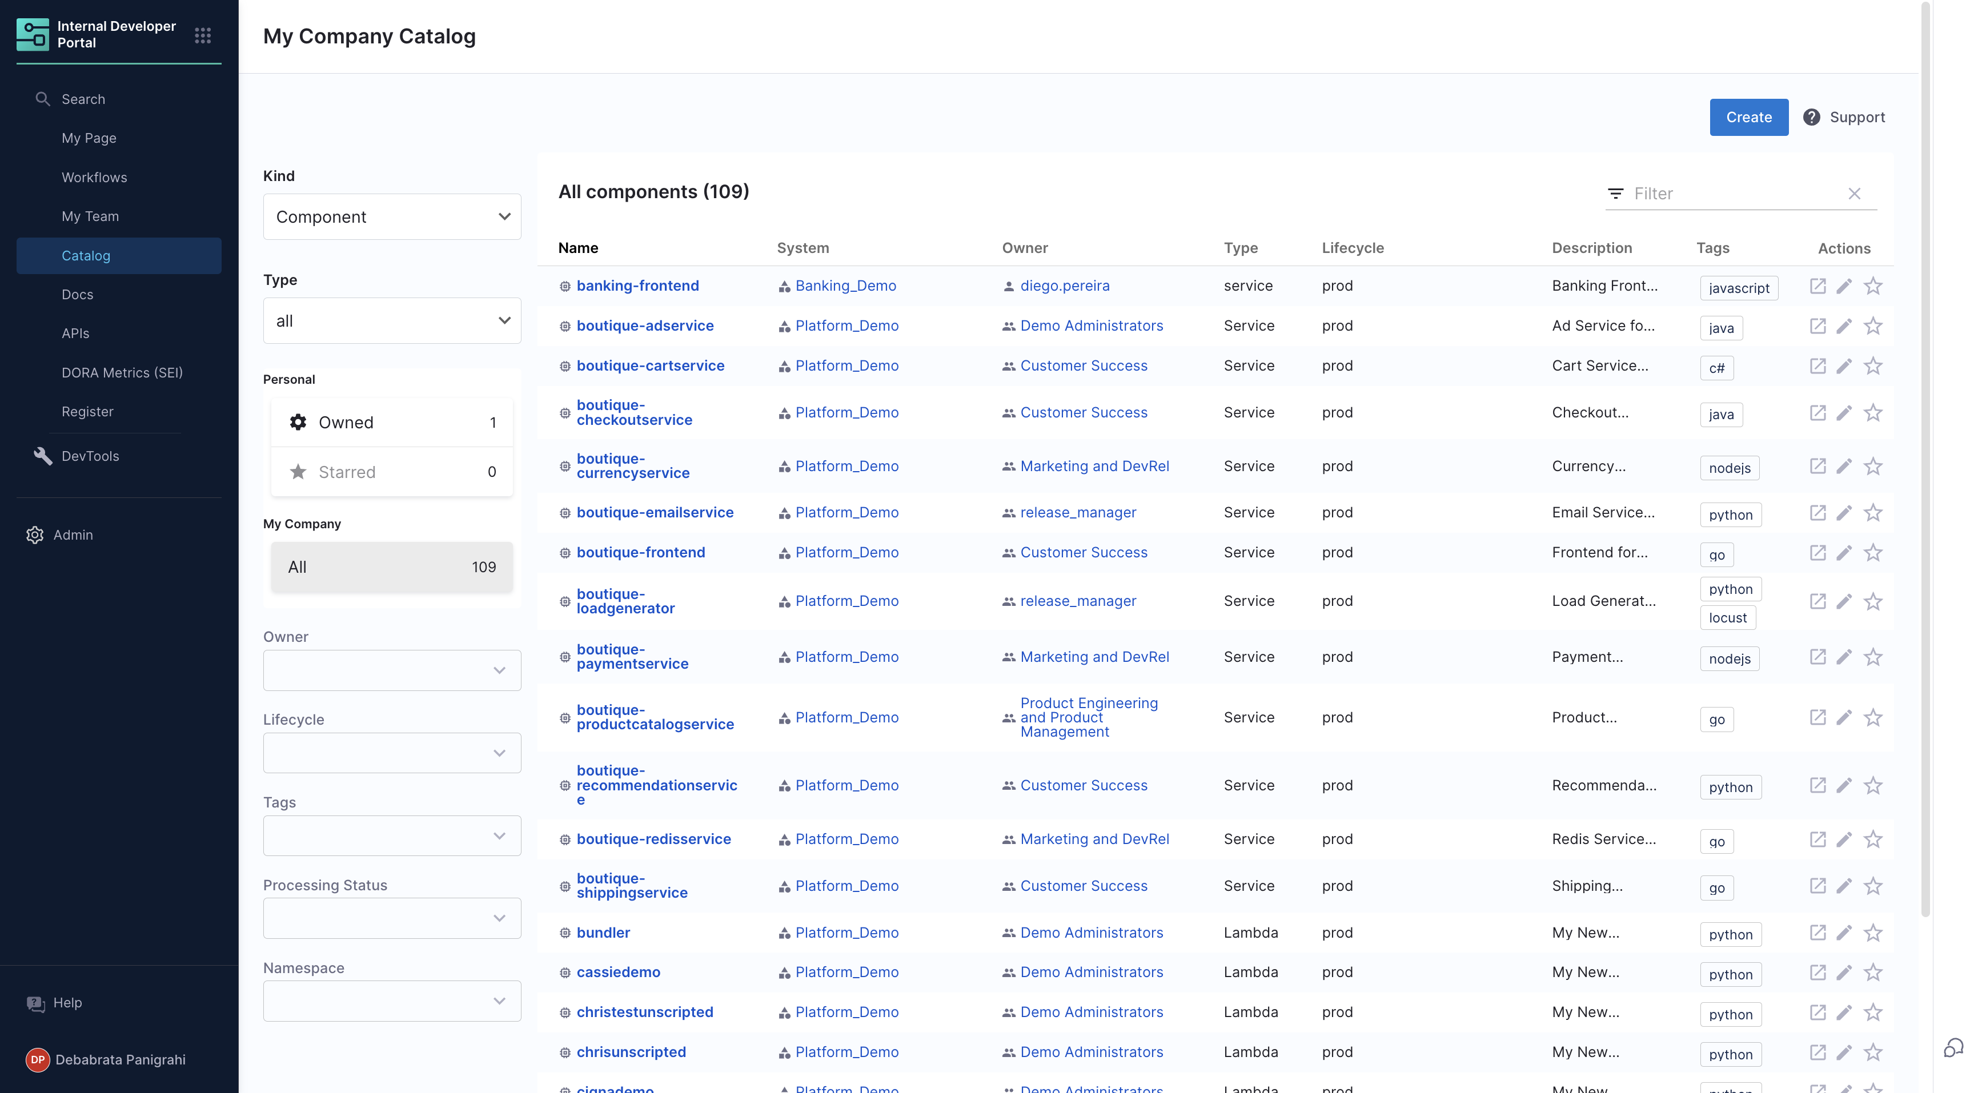Clear the filter with X icon
This screenshot has width=1974, height=1093.
pos(1853,194)
